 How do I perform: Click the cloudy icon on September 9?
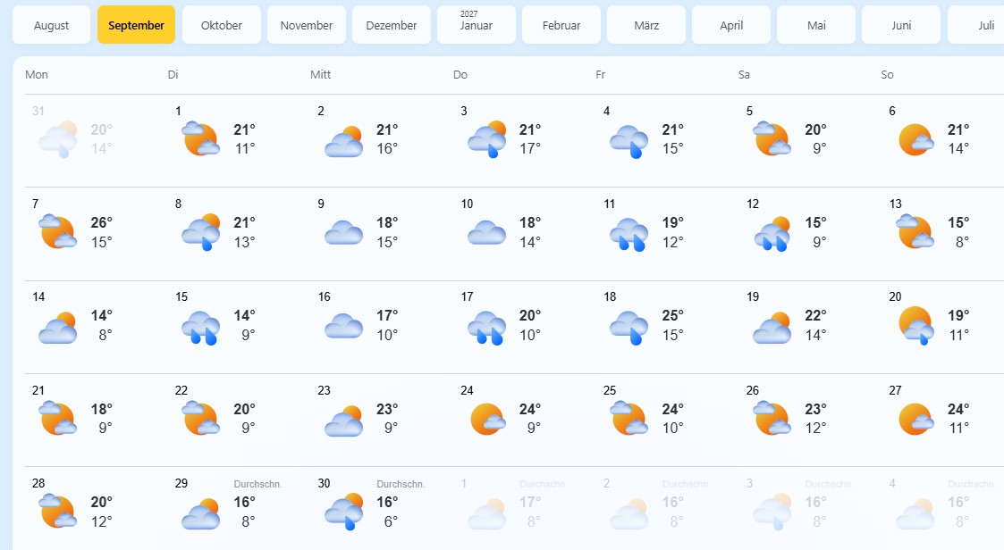click(x=344, y=233)
